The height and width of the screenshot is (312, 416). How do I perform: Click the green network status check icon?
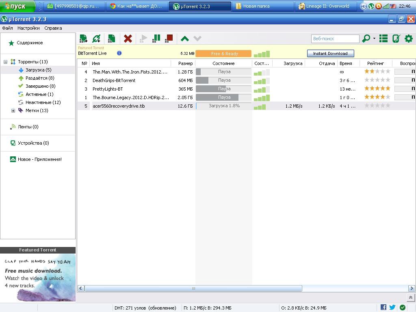point(403,308)
